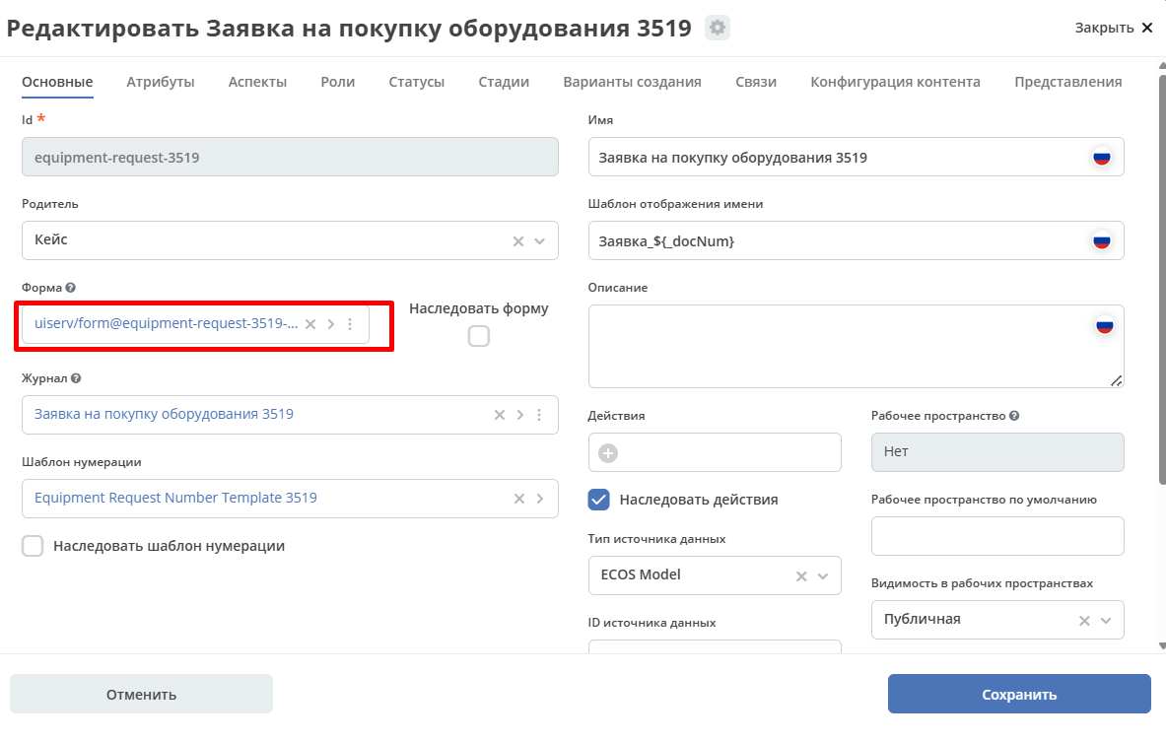This screenshot has height=742, width=1166.
Task: Click the Russian flag in Описание field
Action: [1104, 325]
